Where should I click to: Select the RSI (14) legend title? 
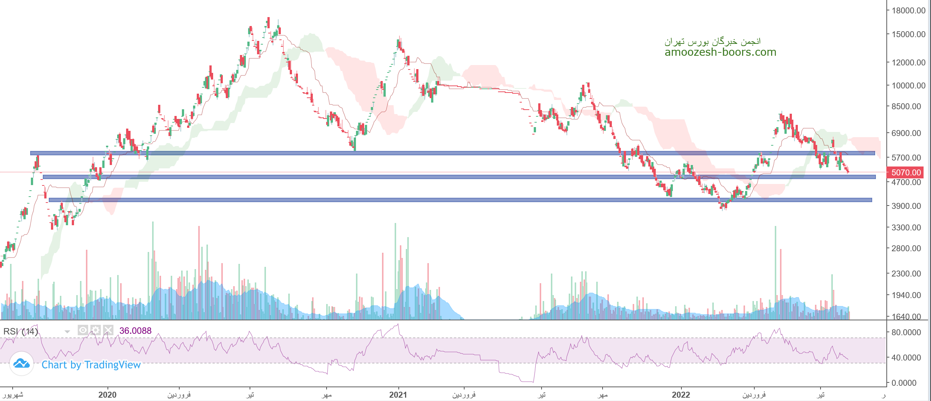pyautogui.click(x=20, y=331)
